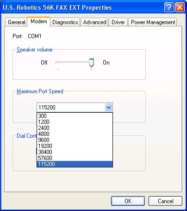Select the 4800 speed entry
The height and width of the screenshot is (211, 187).
75,134
